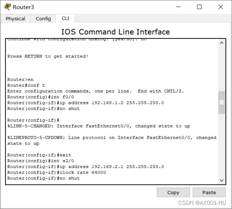
Task: Click 'Press RETURN to get started!' text
Action: 48,57
